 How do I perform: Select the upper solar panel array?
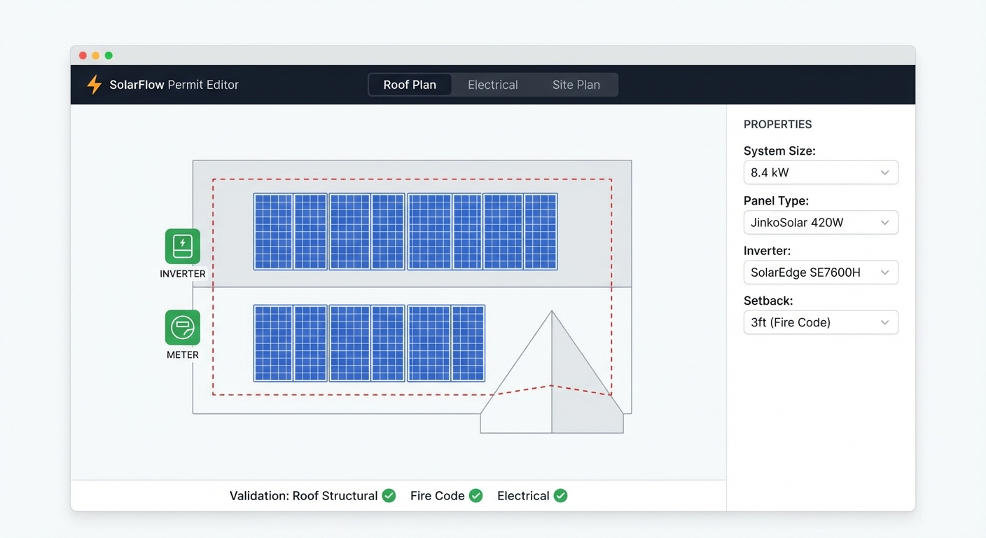tap(405, 232)
